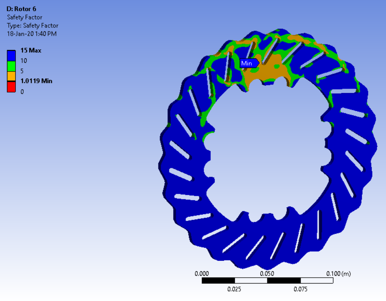Click the legend value '10'
Viewport: 386px width, 301px height.
(24, 61)
